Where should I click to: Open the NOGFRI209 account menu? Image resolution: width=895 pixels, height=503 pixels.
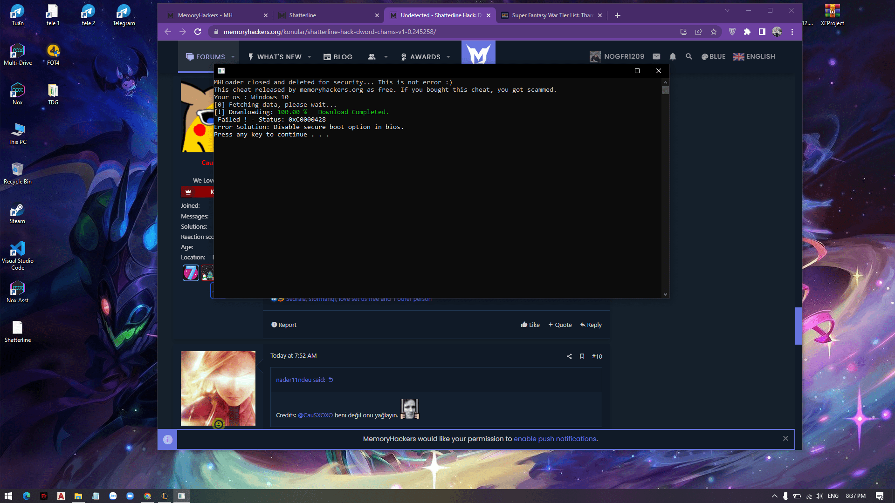pos(617,56)
